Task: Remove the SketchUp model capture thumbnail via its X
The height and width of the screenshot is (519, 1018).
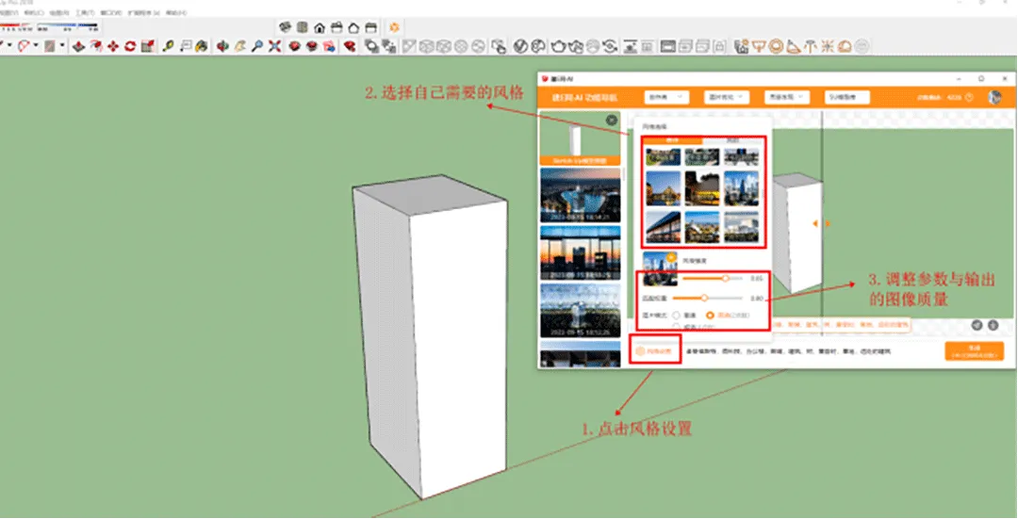Action: pyautogui.click(x=612, y=120)
